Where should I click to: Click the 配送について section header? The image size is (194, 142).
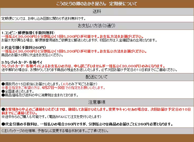97,77
